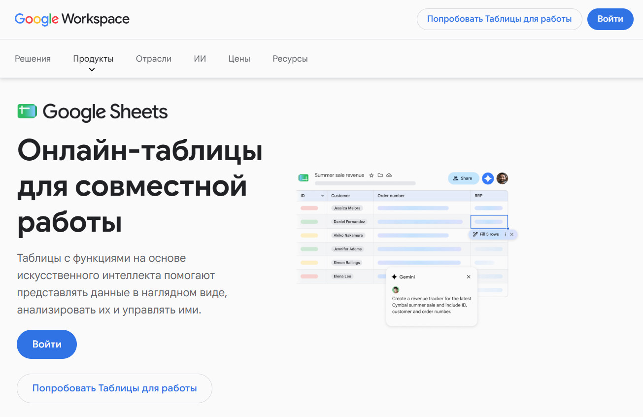Click the Онлайн-таблицы для совместной работы heading
Viewport: 643px width, 417px height.
[140, 188]
